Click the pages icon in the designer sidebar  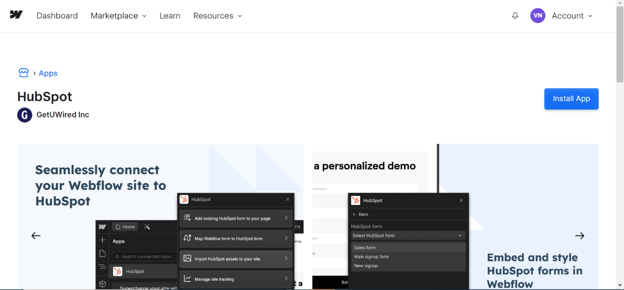coord(102,253)
